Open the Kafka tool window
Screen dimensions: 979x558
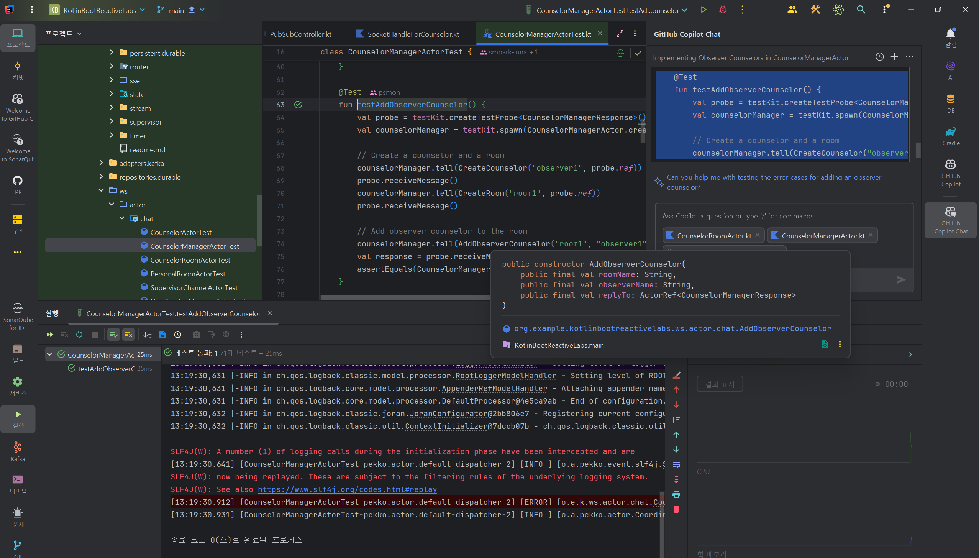18,451
